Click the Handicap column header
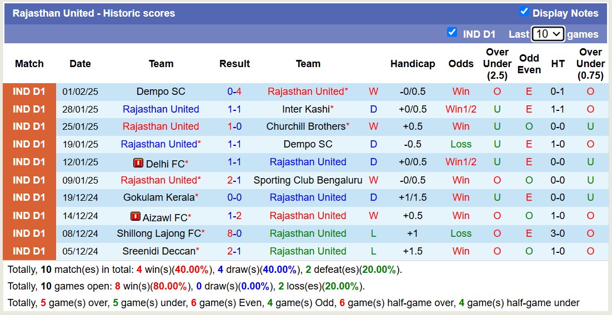 (413, 64)
